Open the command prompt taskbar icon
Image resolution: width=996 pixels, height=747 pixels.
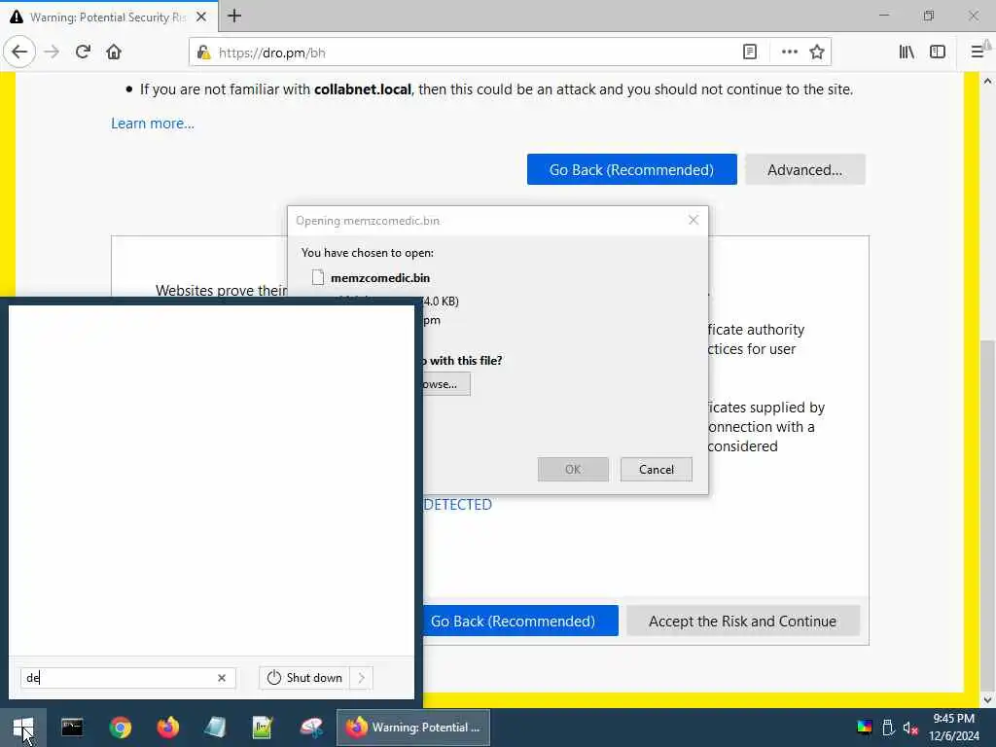click(72, 728)
